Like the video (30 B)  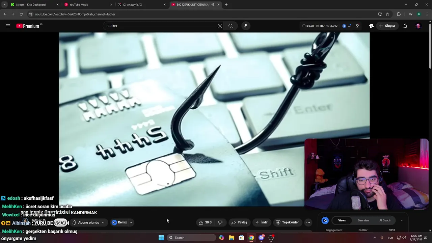click(x=205, y=222)
